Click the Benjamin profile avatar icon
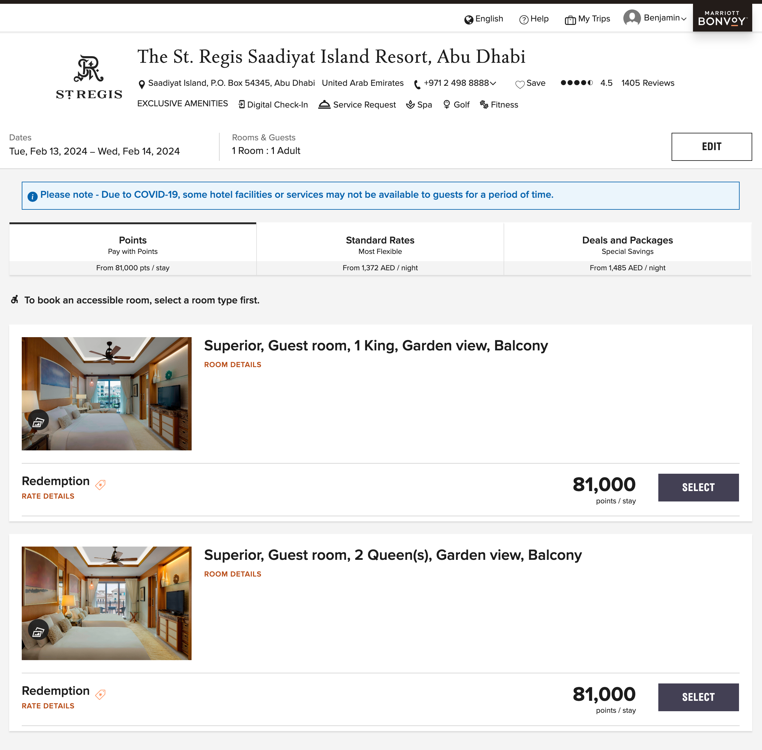 pyautogui.click(x=632, y=18)
